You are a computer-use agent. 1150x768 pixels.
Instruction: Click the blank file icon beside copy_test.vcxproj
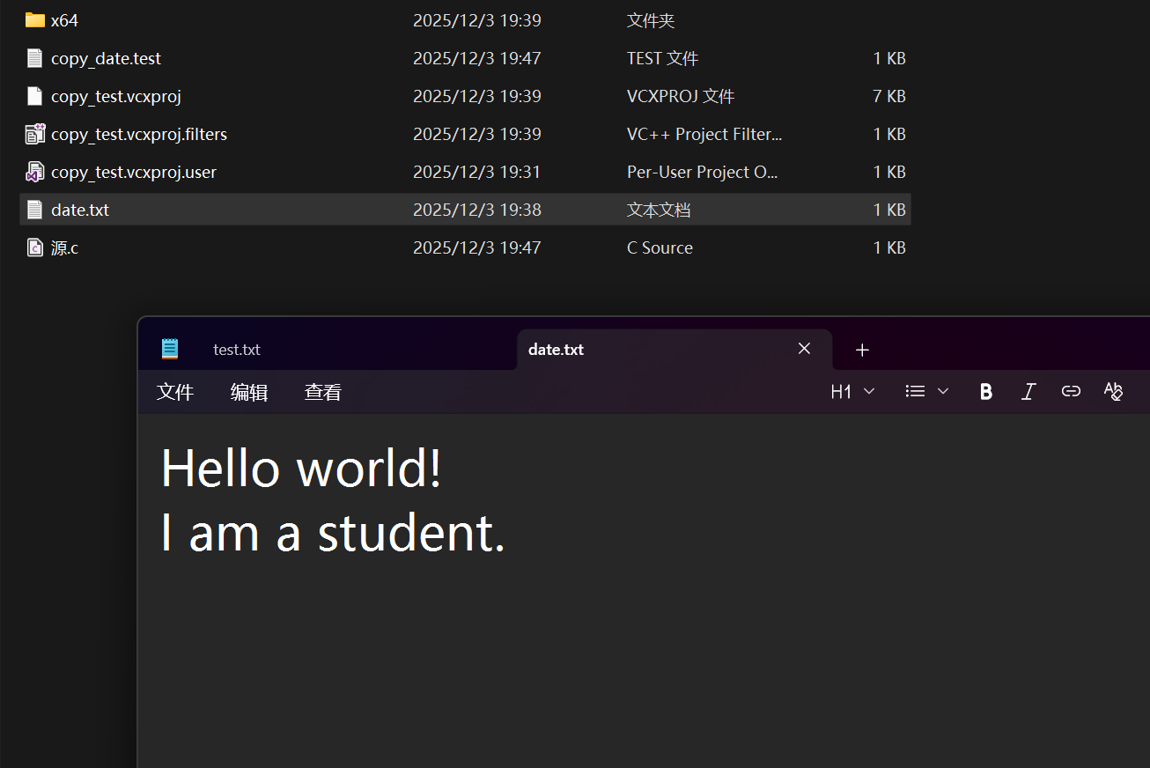coord(35,96)
